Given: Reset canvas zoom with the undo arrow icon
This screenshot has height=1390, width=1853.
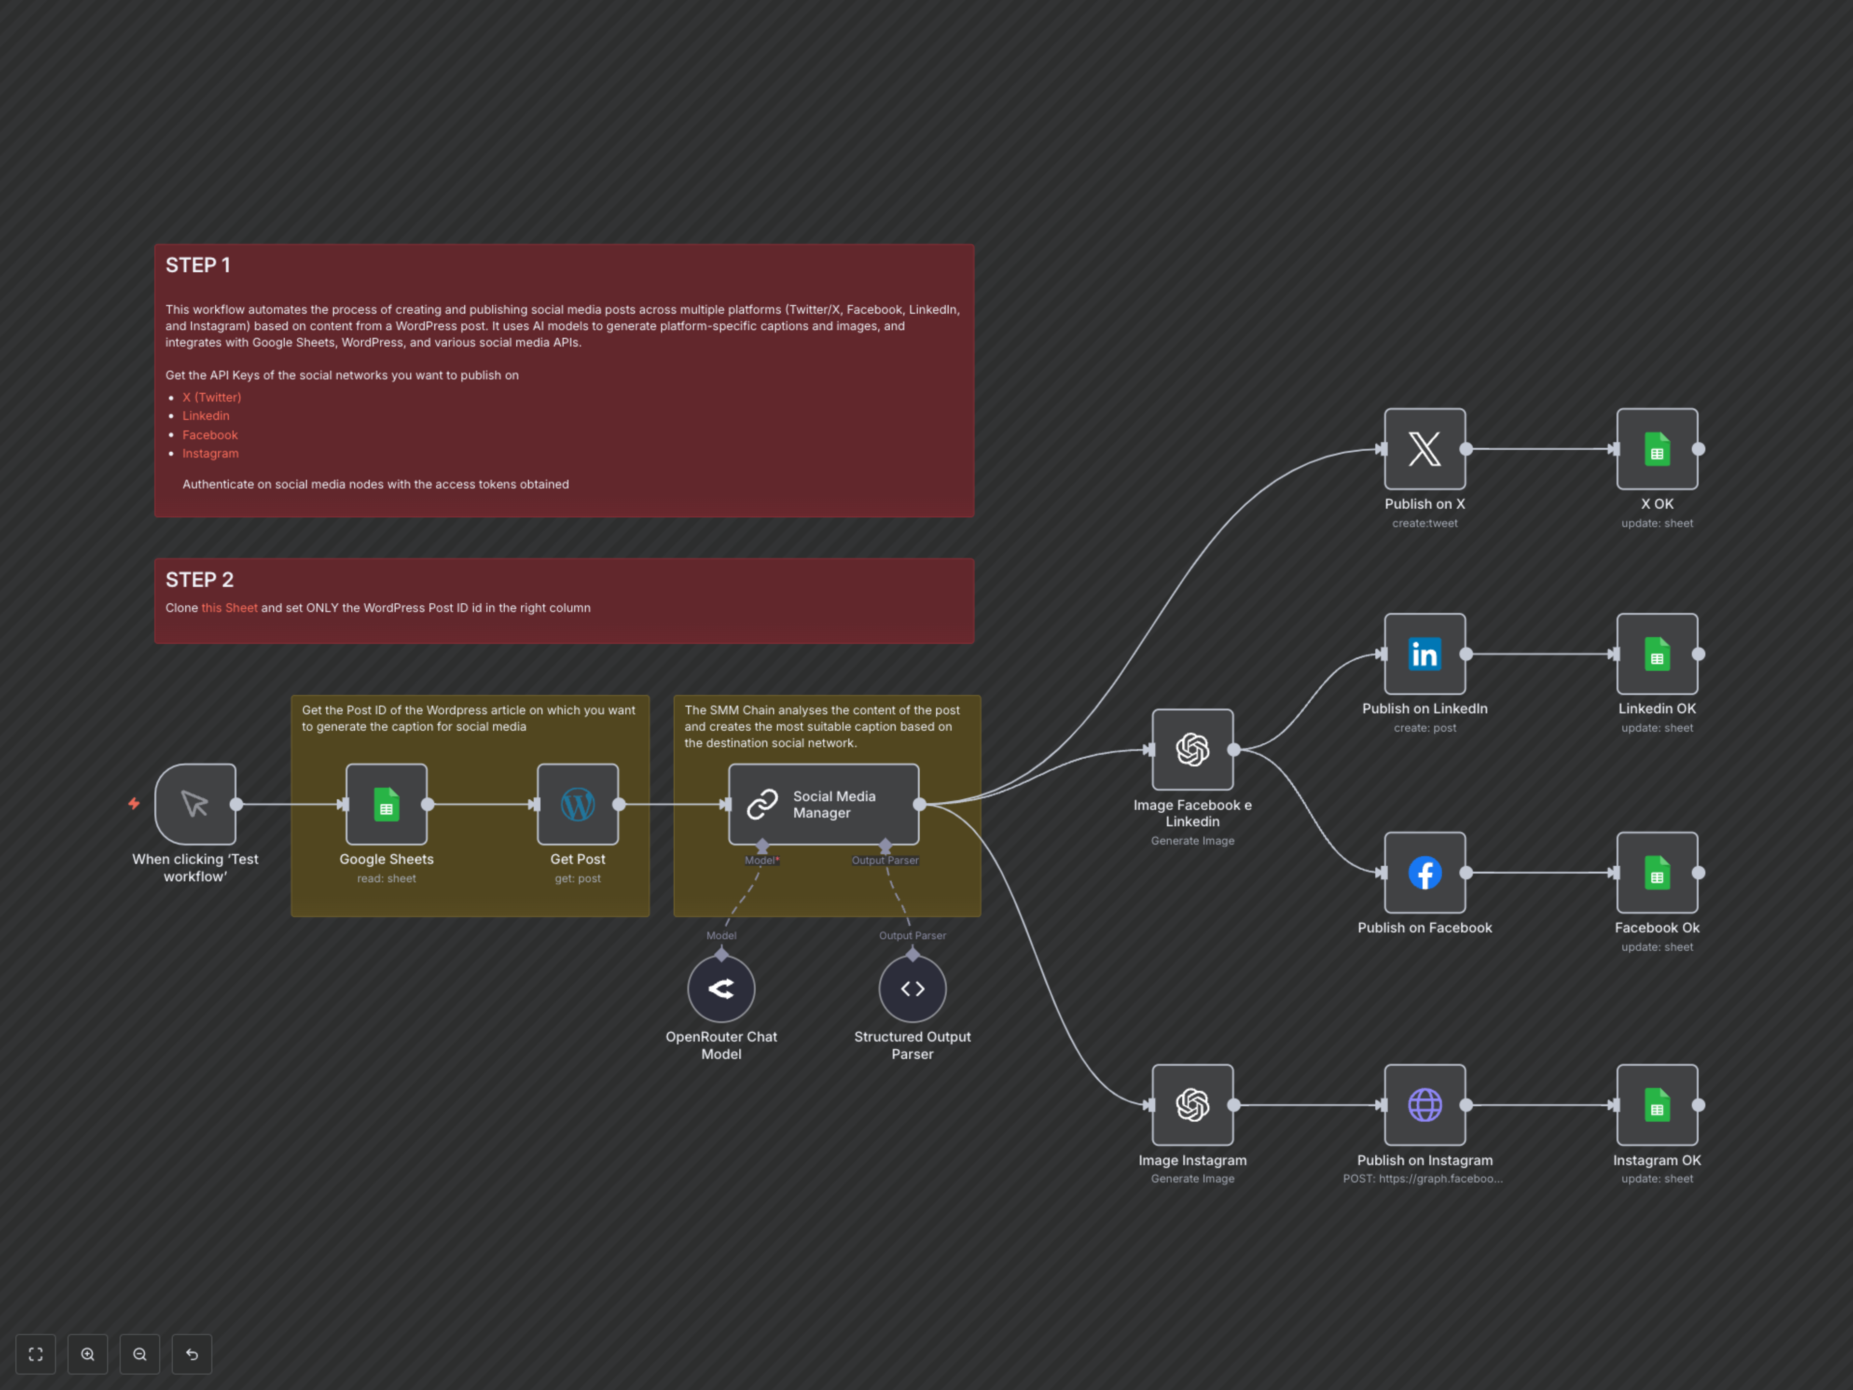Looking at the screenshot, I should [192, 1354].
